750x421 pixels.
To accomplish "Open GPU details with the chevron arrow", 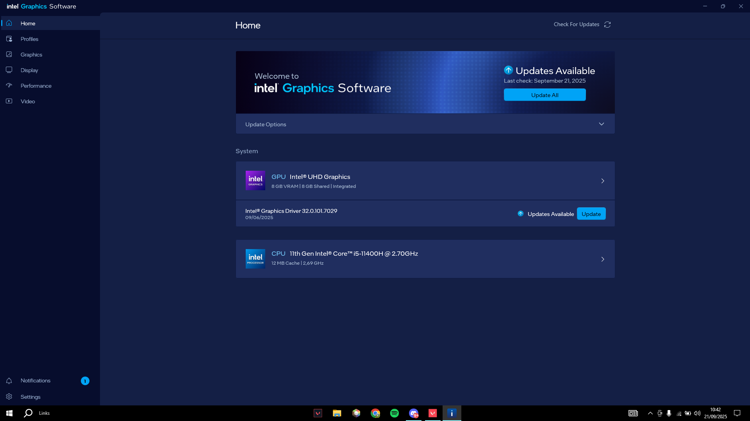I will [603, 181].
